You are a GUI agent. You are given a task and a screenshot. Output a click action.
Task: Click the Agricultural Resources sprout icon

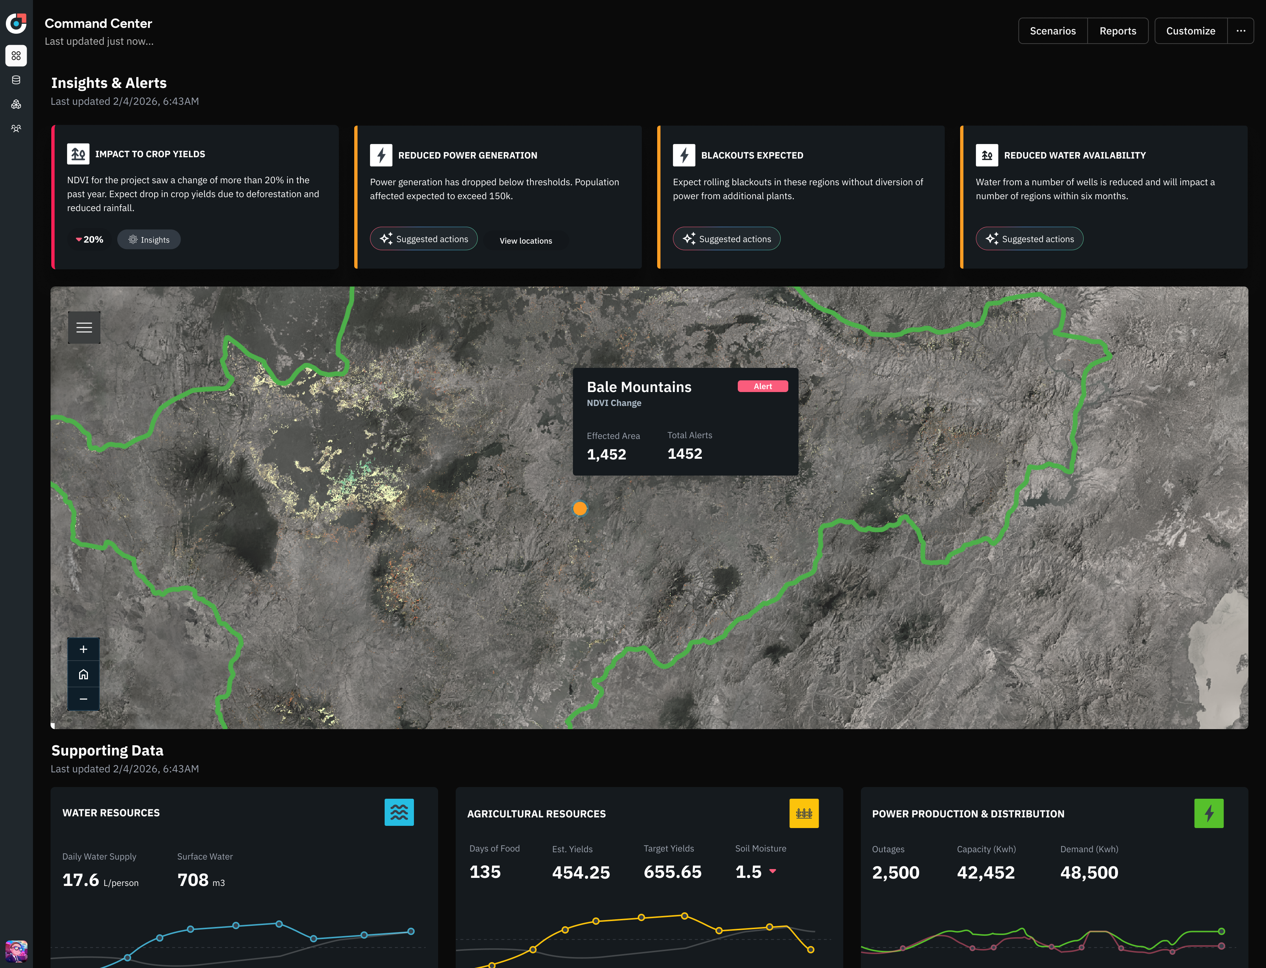pos(805,814)
